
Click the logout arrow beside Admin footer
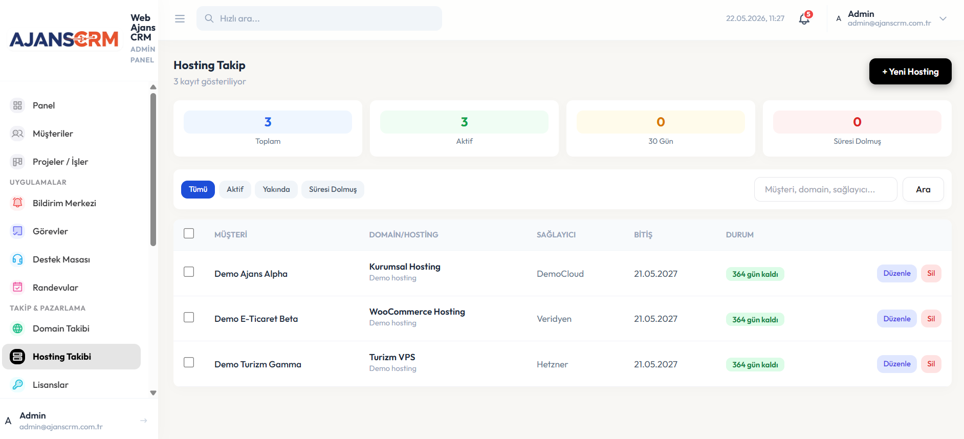(x=144, y=421)
